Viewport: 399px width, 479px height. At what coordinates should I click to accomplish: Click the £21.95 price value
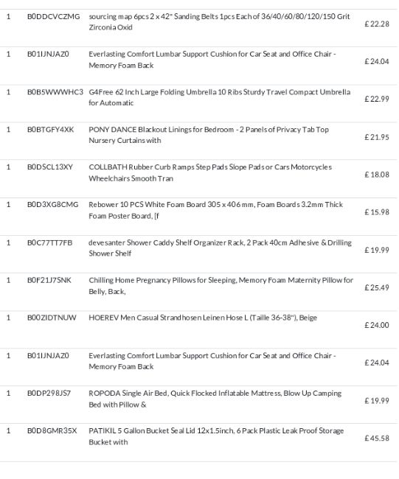point(377,137)
